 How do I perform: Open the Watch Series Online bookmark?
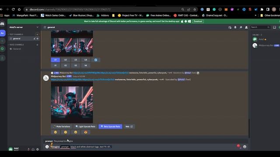(x=53, y=16)
